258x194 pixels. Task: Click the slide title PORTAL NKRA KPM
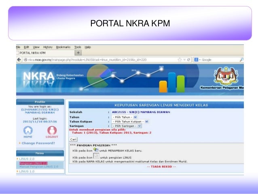tap(130, 23)
